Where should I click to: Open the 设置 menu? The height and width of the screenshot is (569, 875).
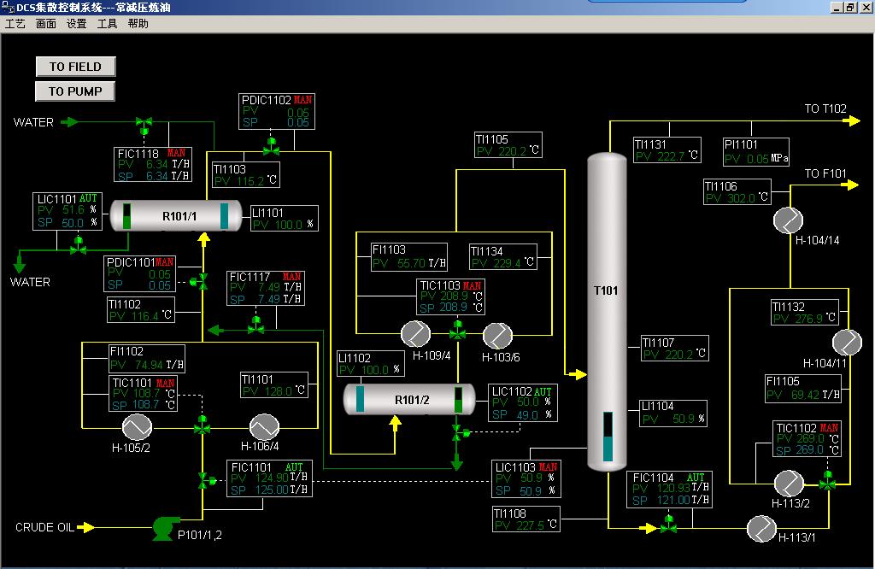pyautogui.click(x=77, y=24)
